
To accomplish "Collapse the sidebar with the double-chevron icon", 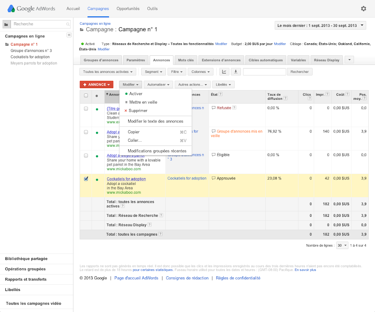I will (69, 35).
